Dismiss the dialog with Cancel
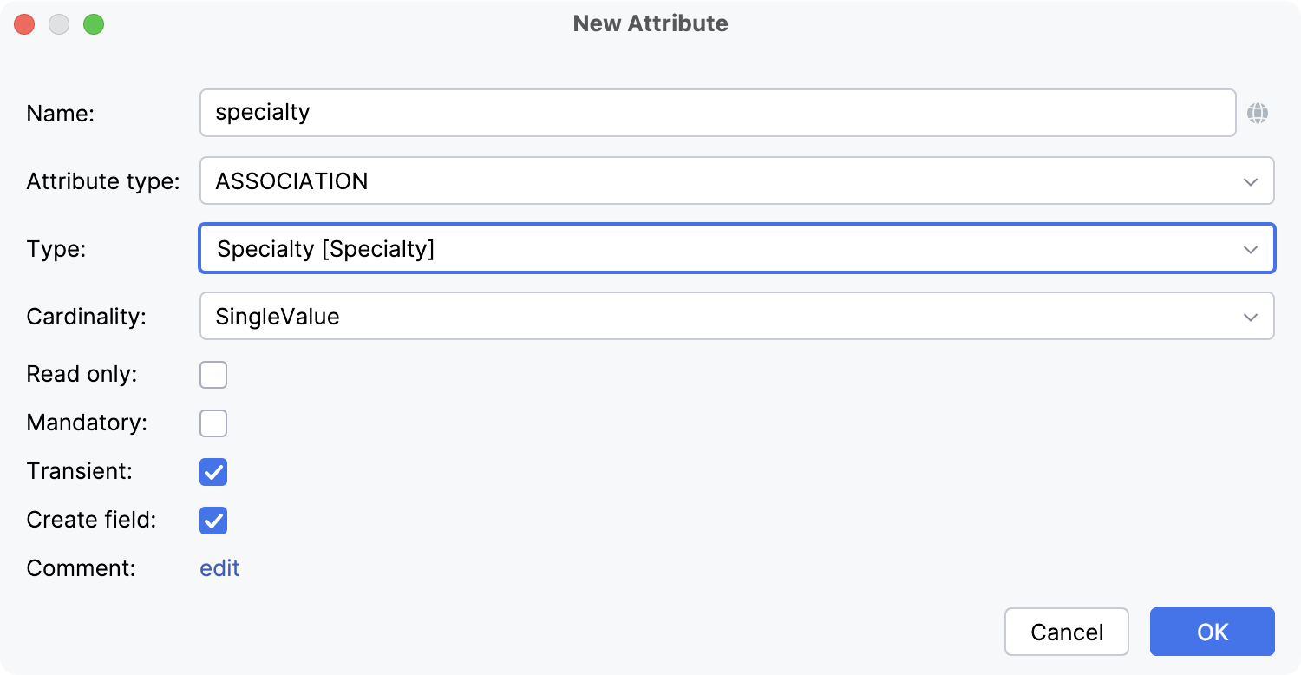 (x=1067, y=632)
